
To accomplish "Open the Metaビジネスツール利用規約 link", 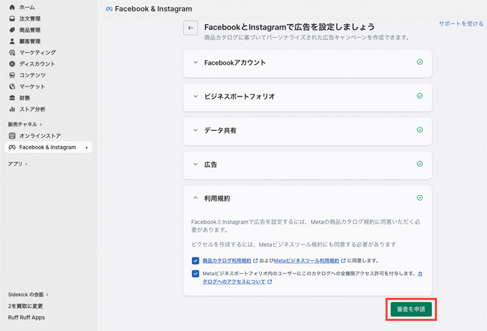I will [x=306, y=261].
